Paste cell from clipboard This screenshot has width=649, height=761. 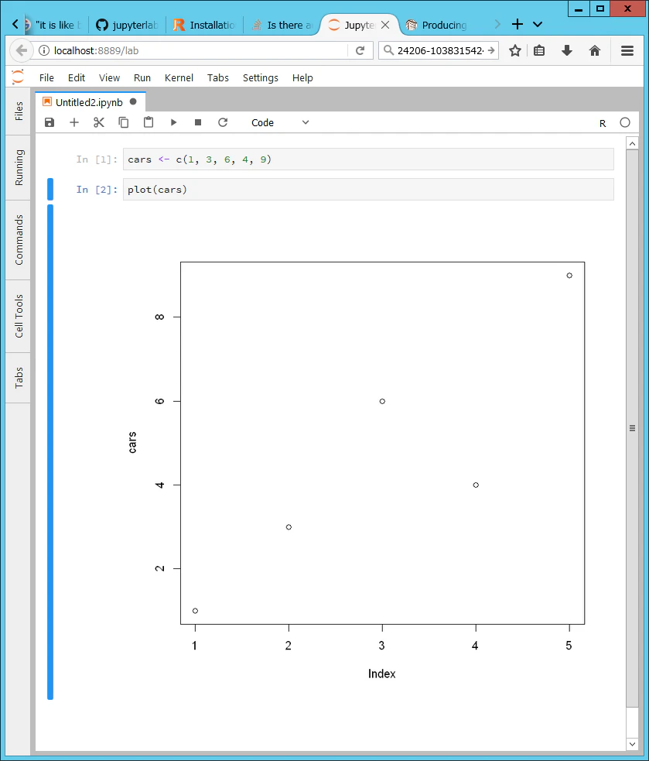pos(149,122)
